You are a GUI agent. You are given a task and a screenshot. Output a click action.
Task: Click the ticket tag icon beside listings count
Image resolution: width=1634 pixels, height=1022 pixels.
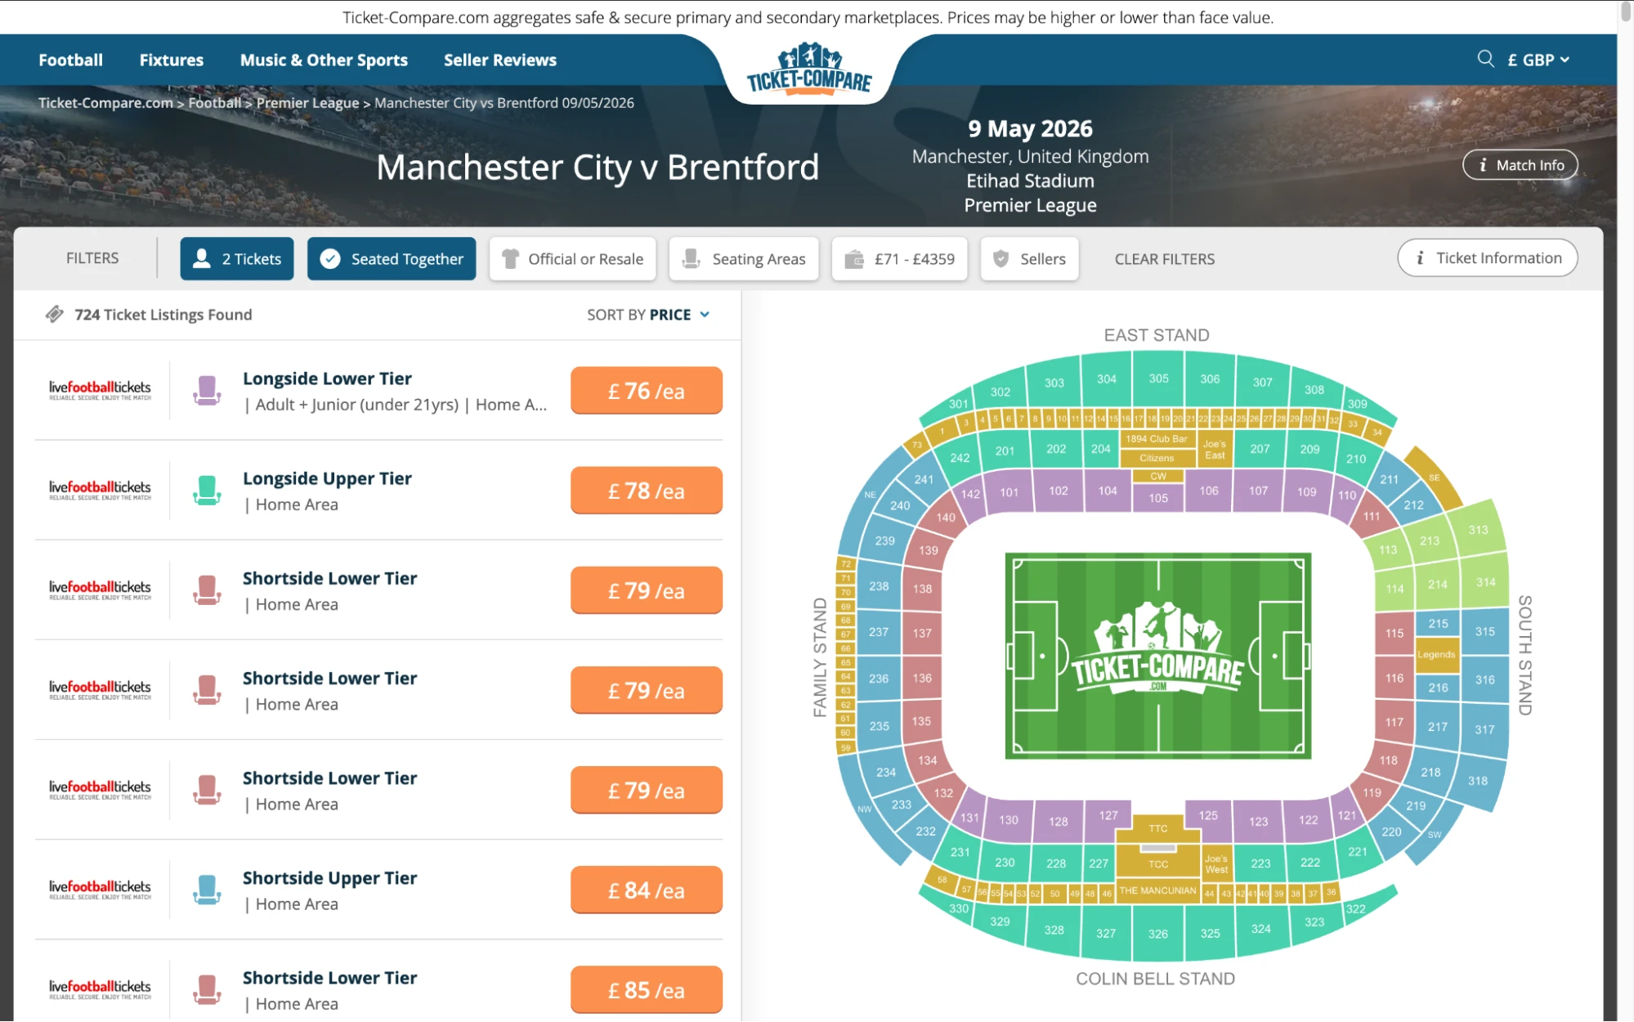click(x=55, y=314)
